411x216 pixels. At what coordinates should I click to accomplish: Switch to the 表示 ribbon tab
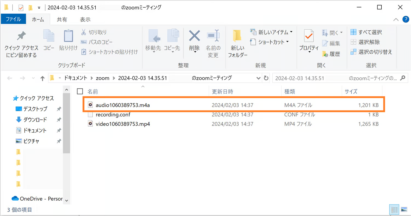(85, 19)
